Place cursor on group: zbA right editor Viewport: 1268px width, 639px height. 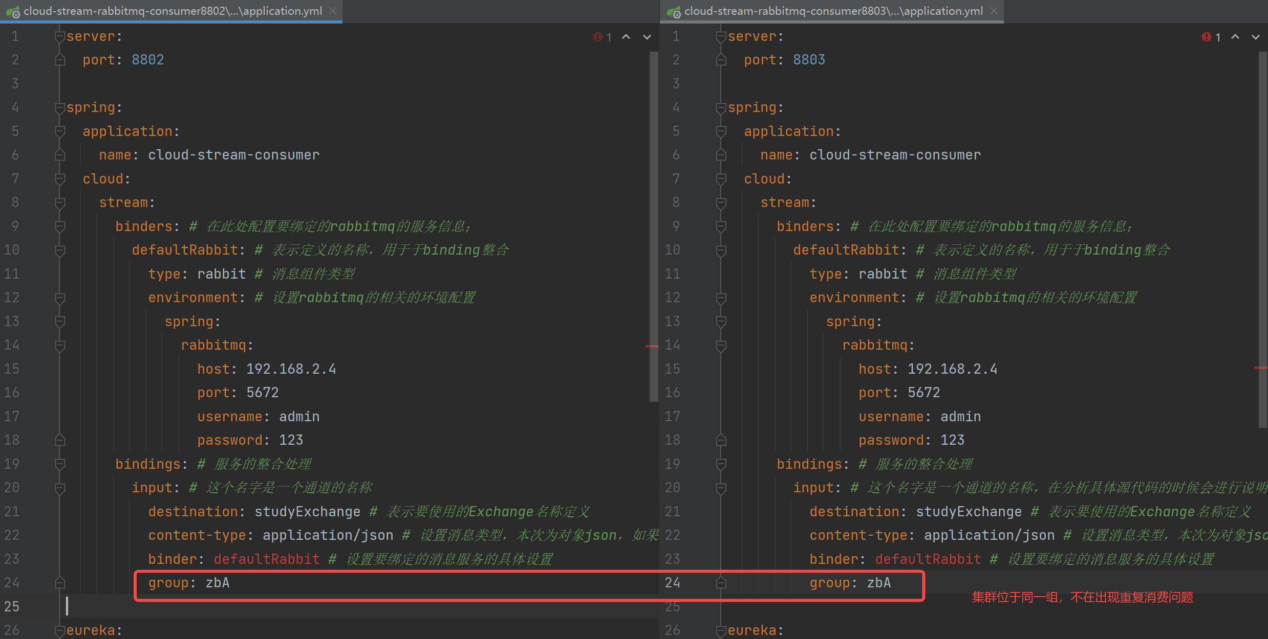pyautogui.click(x=850, y=583)
